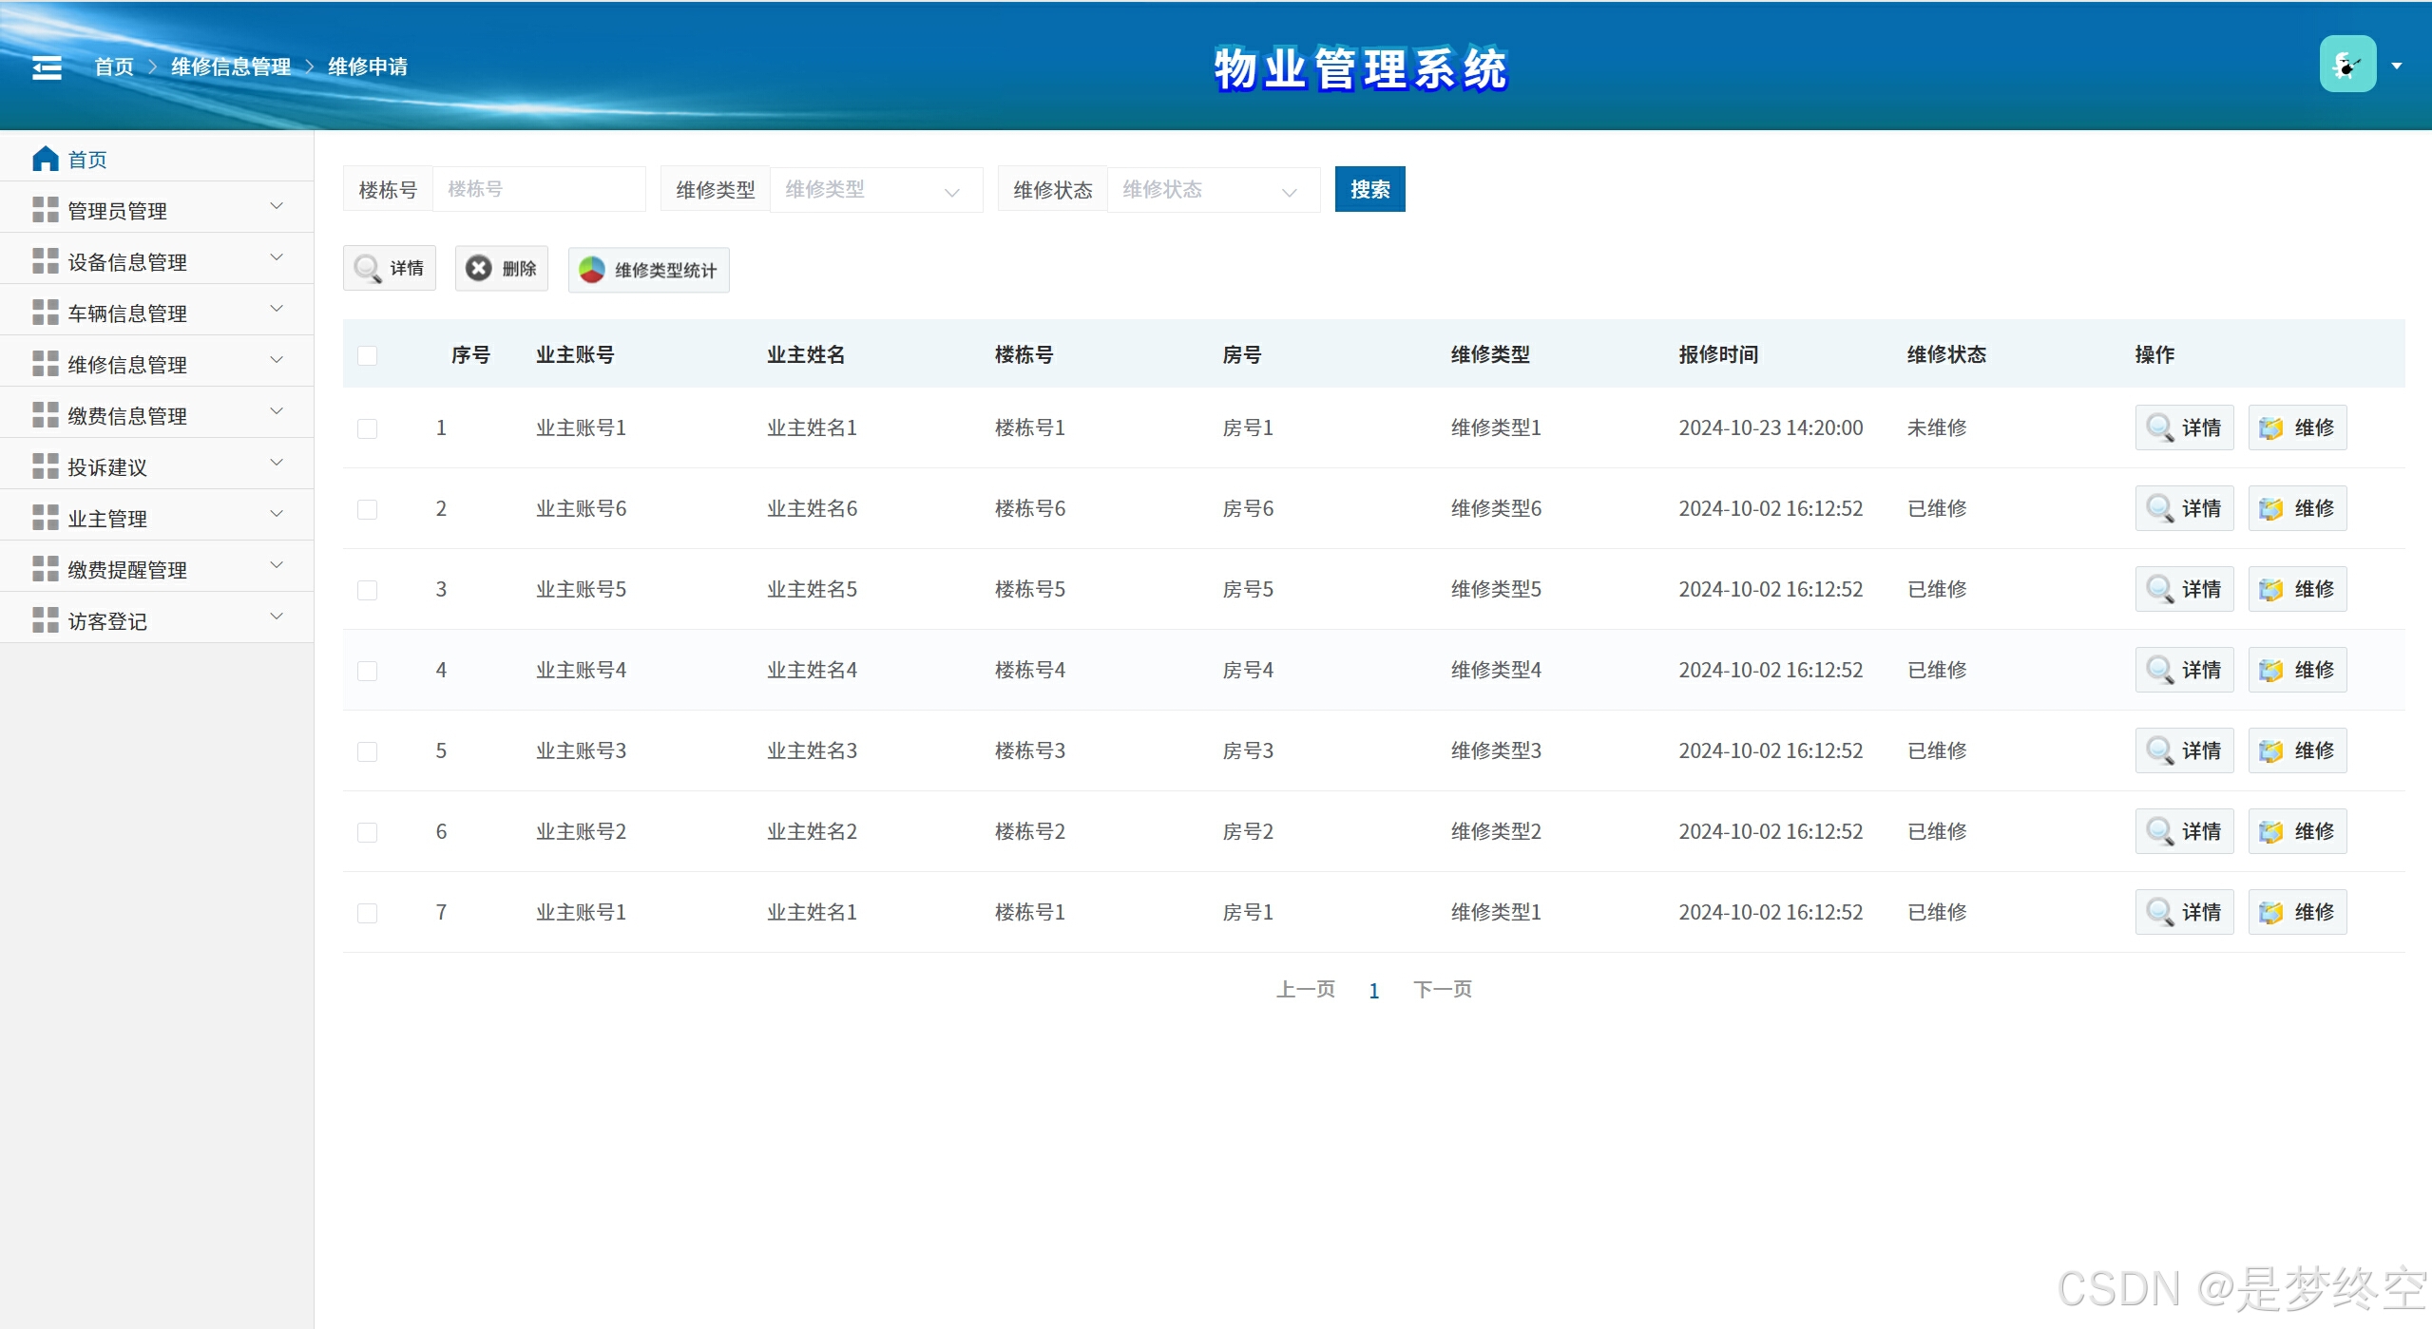Click the magnifier 详情 toolbar button
This screenshot has width=2432, height=1329.
pos(389,269)
